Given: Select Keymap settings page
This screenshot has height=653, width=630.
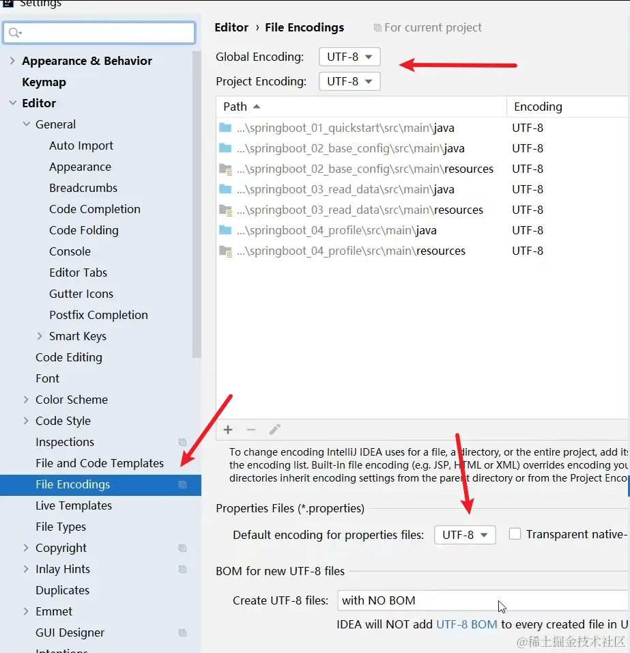Looking at the screenshot, I should [44, 82].
